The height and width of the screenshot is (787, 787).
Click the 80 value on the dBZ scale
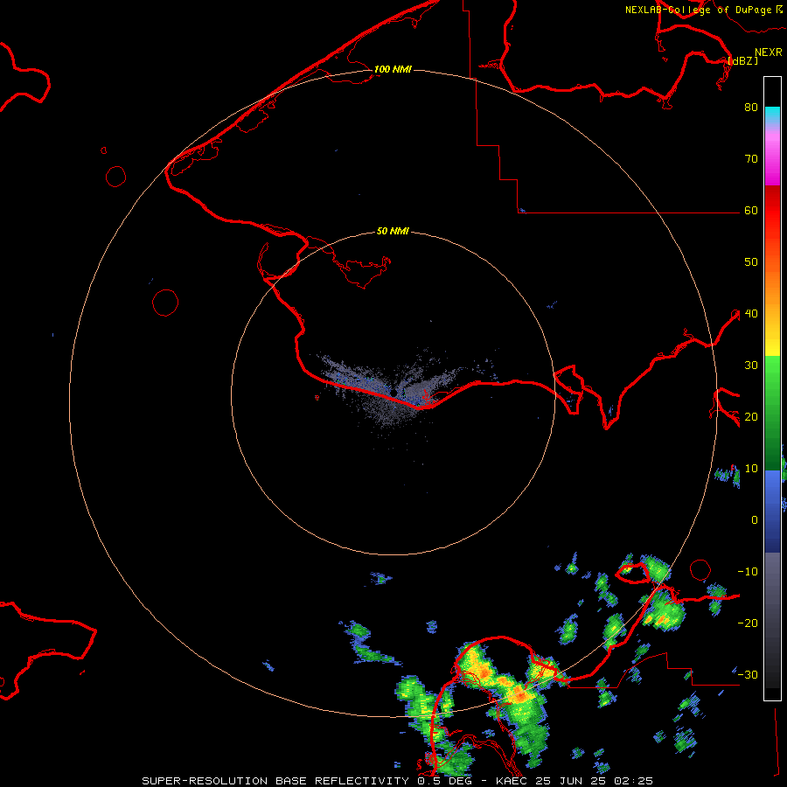coord(751,107)
